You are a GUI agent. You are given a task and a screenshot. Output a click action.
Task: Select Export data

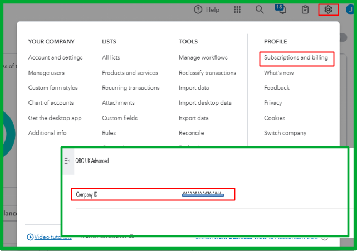pos(193,118)
